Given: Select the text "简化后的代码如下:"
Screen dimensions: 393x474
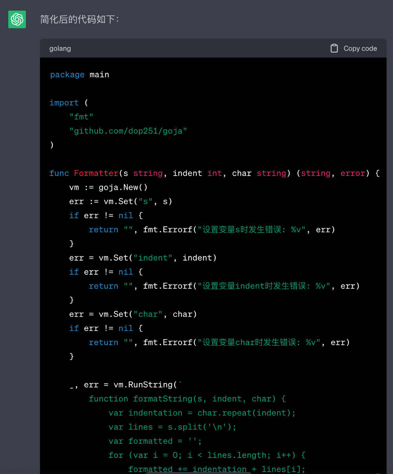Looking at the screenshot, I should [x=79, y=19].
